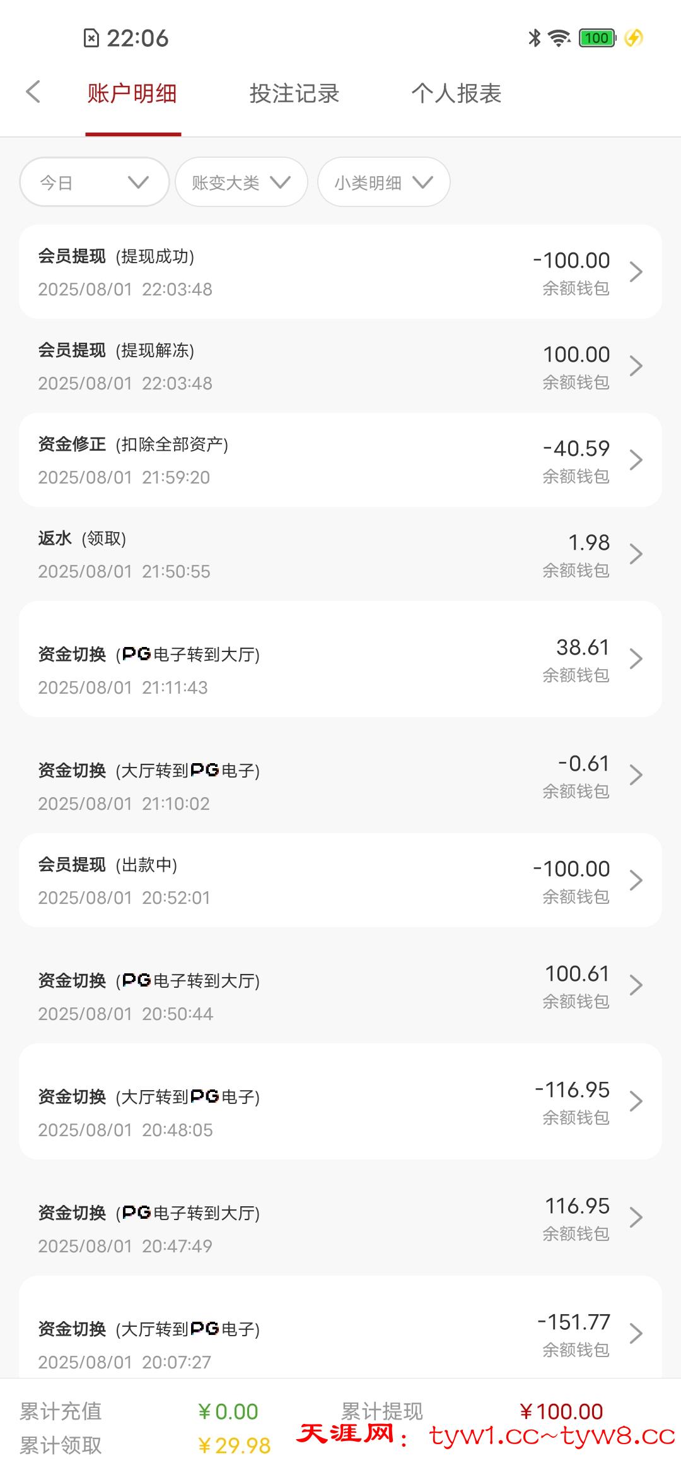Open chevron for 提现解冻 entry
Image resolution: width=681 pixels, height=1477 pixels.
[x=636, y=366]
